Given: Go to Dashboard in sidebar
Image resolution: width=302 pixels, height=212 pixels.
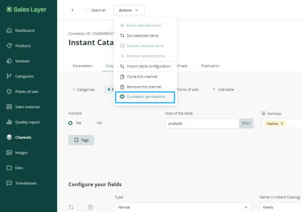Looking at the screenshot, I should coord(25,31).
